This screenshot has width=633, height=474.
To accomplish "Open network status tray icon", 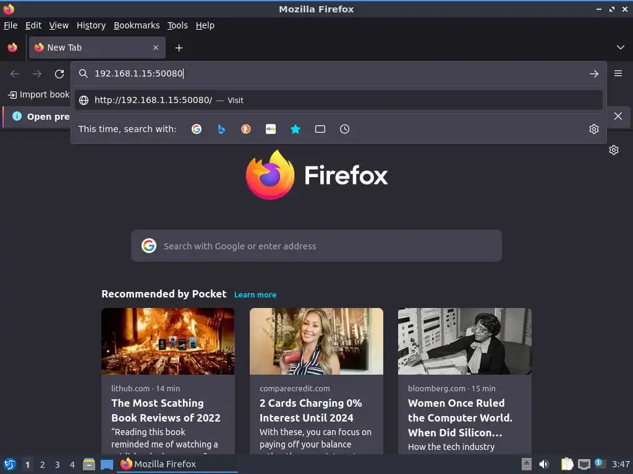I will [584, 464].
